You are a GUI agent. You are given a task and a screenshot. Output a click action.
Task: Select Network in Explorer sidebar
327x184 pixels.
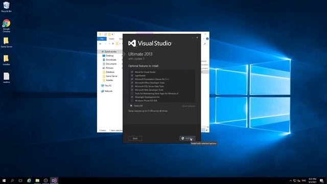[108, 91]
